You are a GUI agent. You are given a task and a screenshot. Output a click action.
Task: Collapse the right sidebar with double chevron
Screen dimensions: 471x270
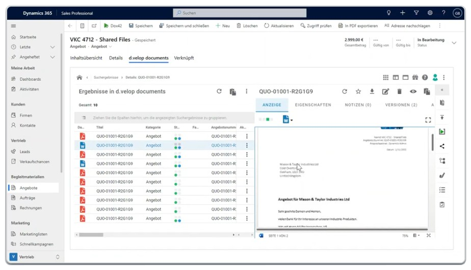point(442,90)
